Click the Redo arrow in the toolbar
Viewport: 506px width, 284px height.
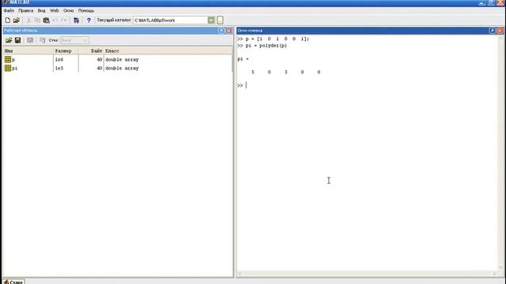pyautogui.click(x=63, y=21)
